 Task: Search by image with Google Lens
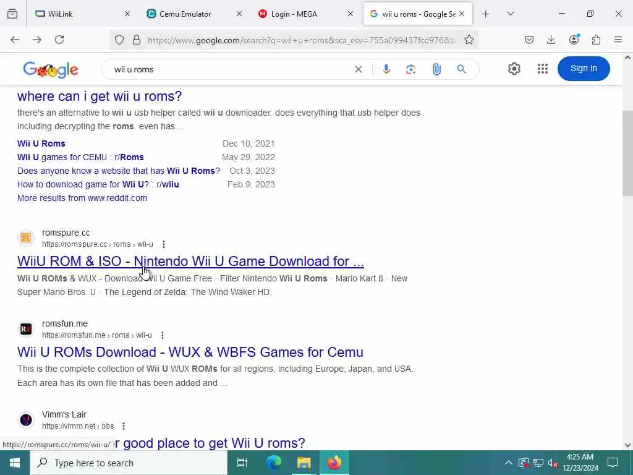(411, 69)
